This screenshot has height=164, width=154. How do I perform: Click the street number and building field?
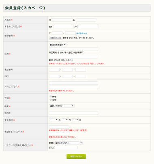click(x=73, y=57)
